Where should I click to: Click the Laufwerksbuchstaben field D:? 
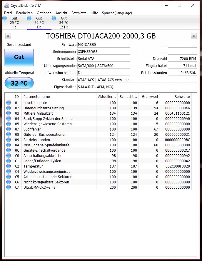[x=103, y=73]
